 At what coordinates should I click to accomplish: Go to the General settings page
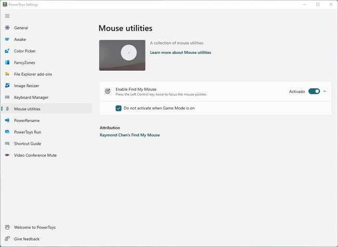coord(47,28)
